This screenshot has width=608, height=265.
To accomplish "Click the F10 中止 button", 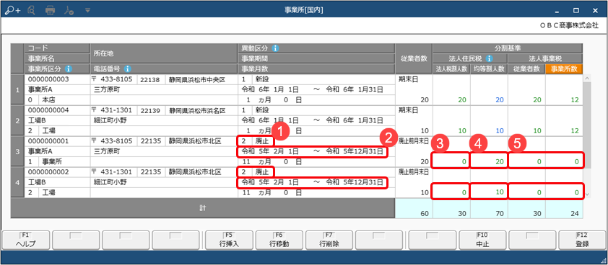I will tap(482, 241).
